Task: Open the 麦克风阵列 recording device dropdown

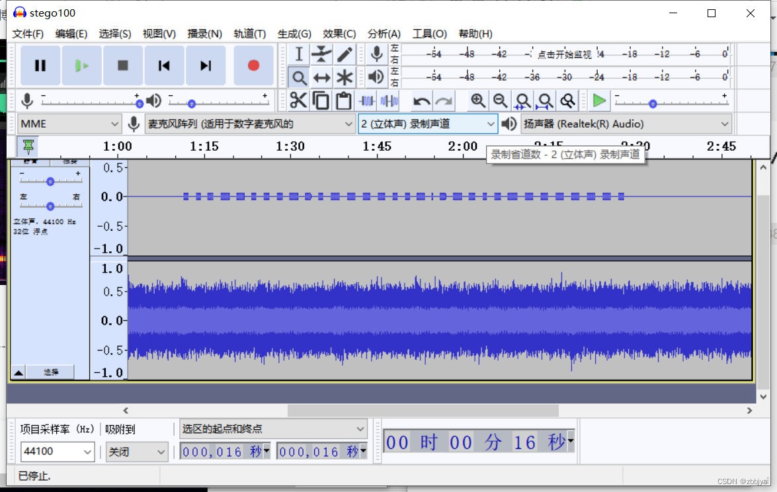Action: click(x=250, y=124)
